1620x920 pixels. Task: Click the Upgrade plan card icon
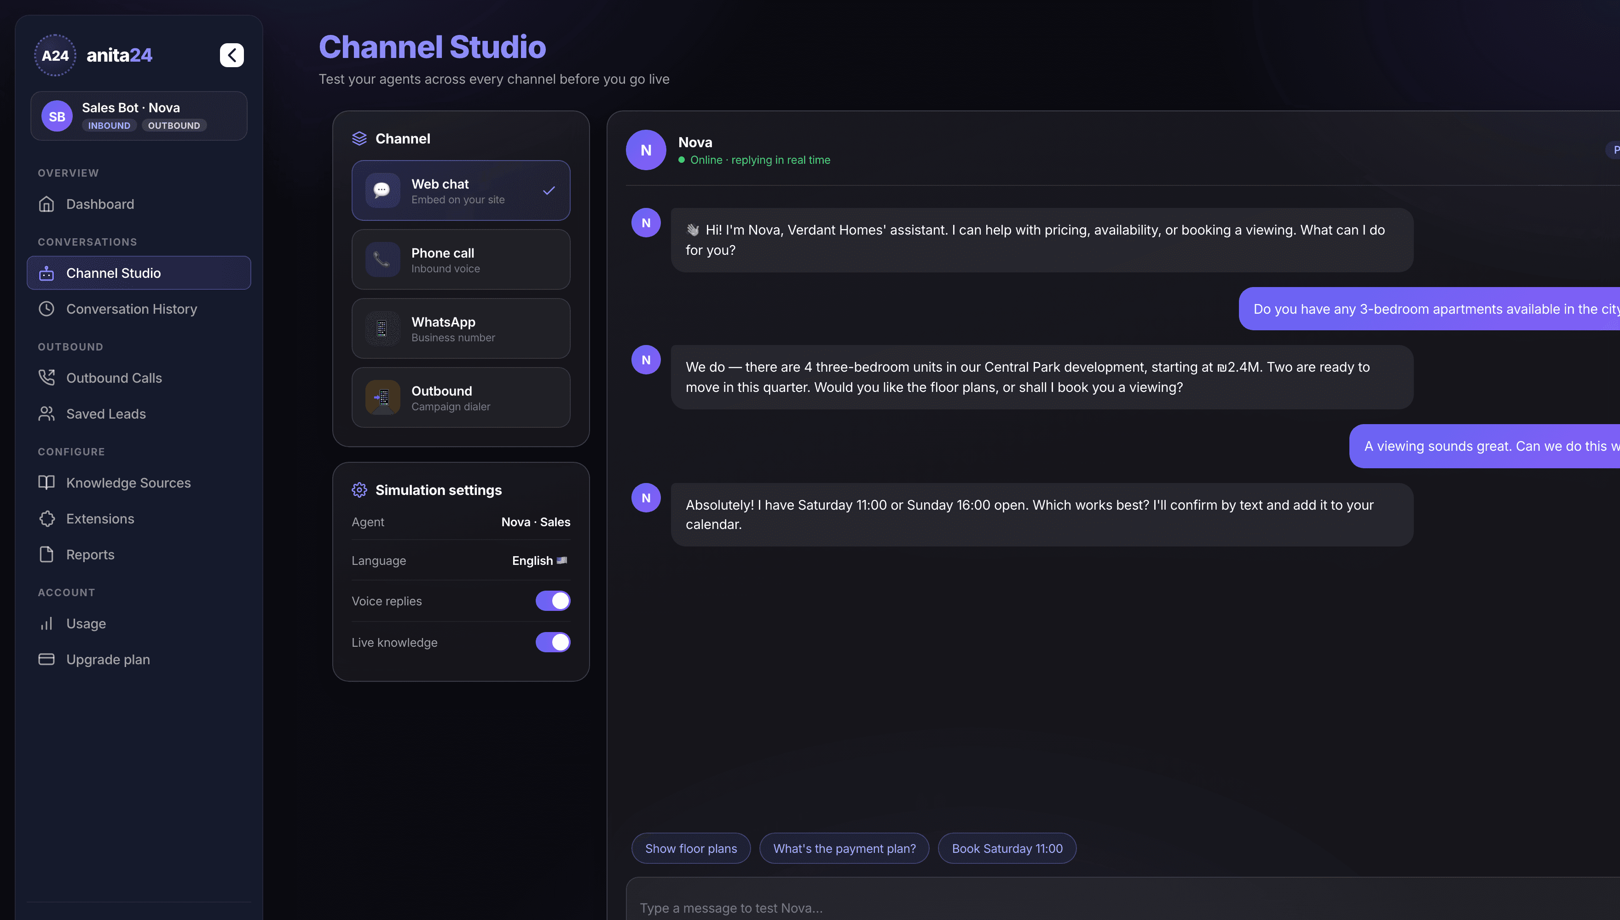click(46, 660)
